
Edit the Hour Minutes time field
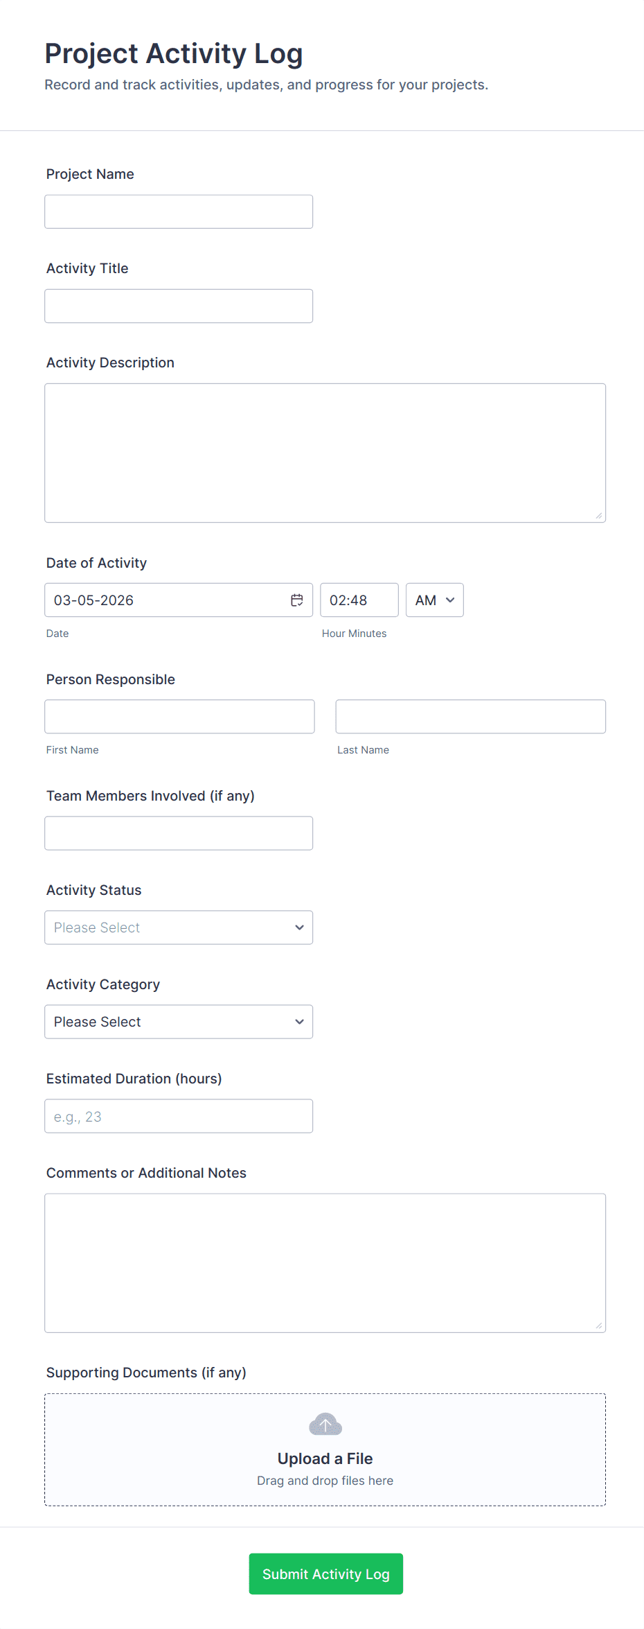[x=359, y=600]
